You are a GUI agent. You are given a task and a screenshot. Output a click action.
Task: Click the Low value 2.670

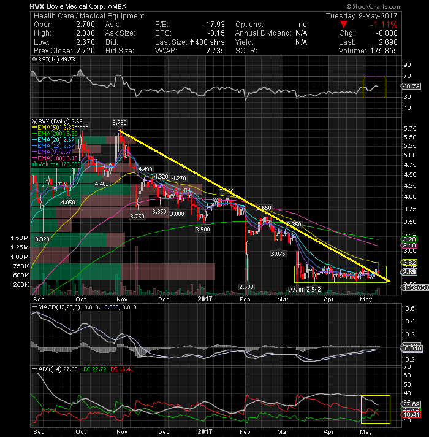[x=85, y=42]
